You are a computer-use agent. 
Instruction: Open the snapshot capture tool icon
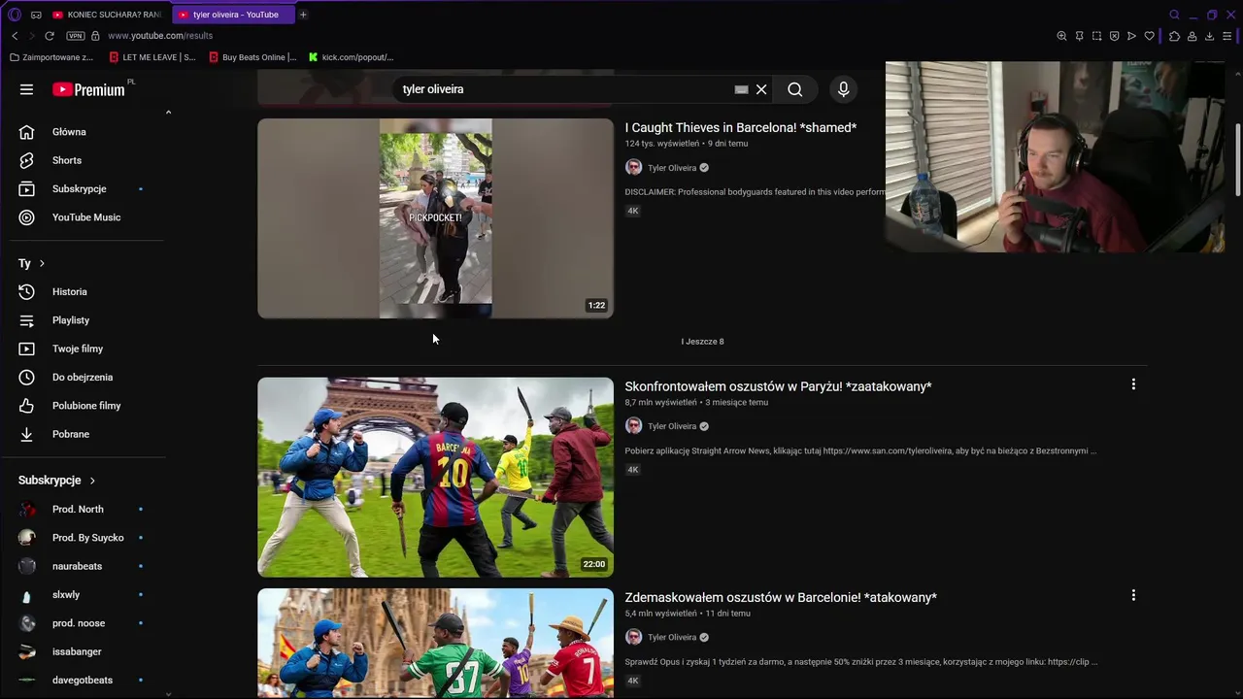pos(1096,36)
